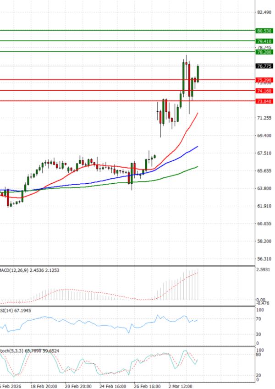
Task: Select the 26 Feb 16:00 date marker
Action: click(x=148, y=386)
